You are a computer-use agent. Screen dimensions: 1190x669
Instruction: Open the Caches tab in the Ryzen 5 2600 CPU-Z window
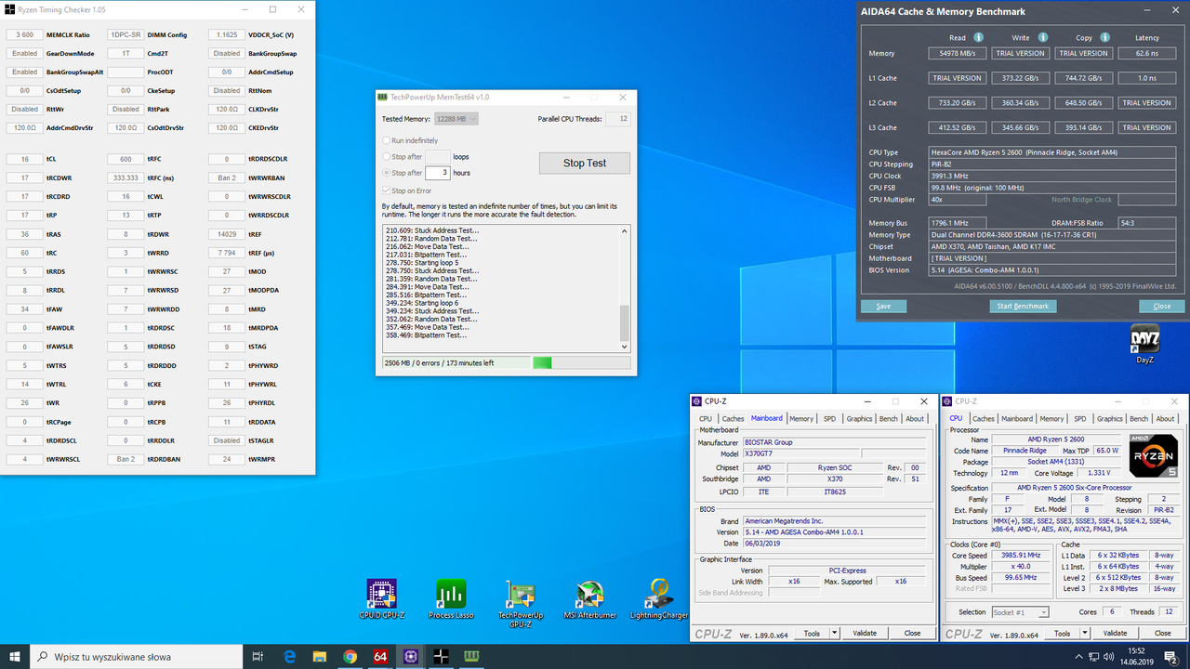coord(983,418)
